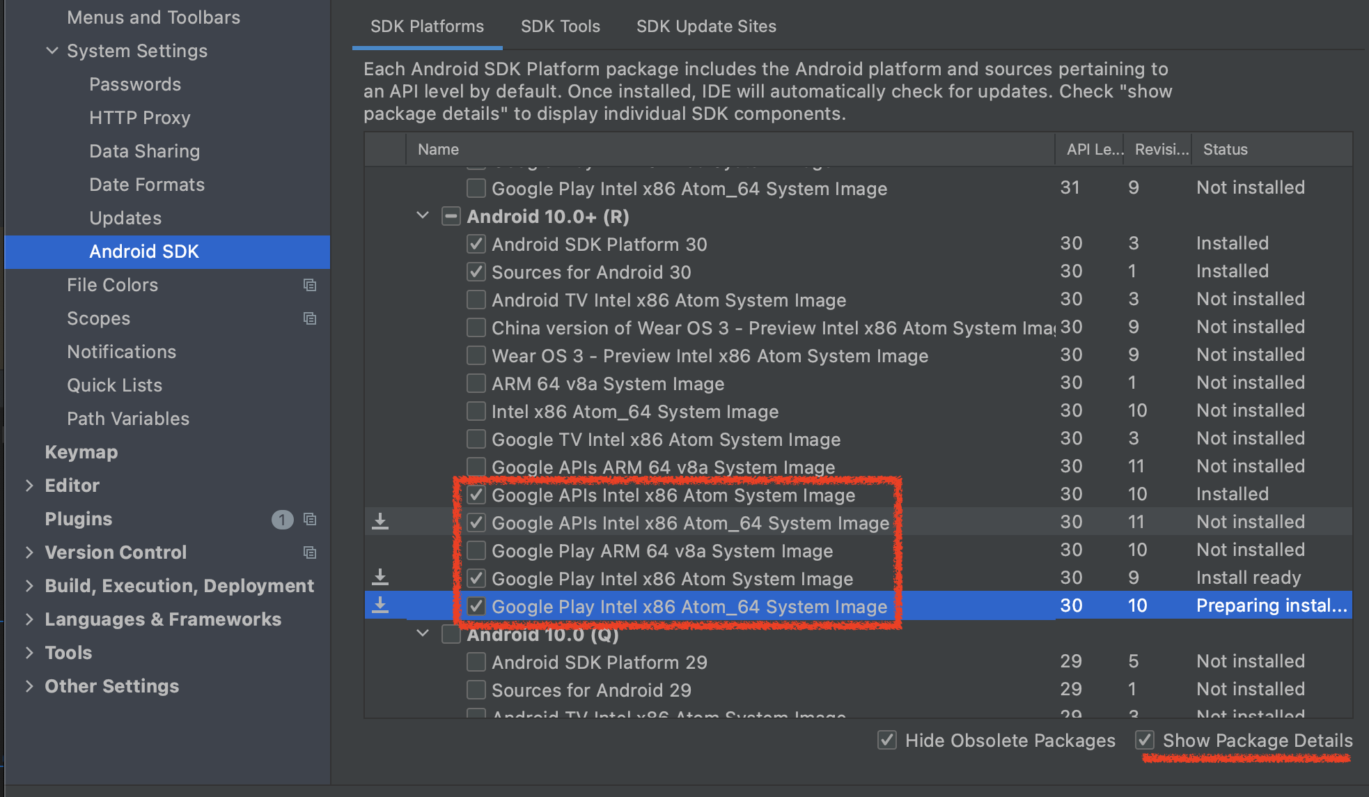Check Google TV Intel x86 Atom System Image
Screen dimensions: 1369x797
coord(476,439)
